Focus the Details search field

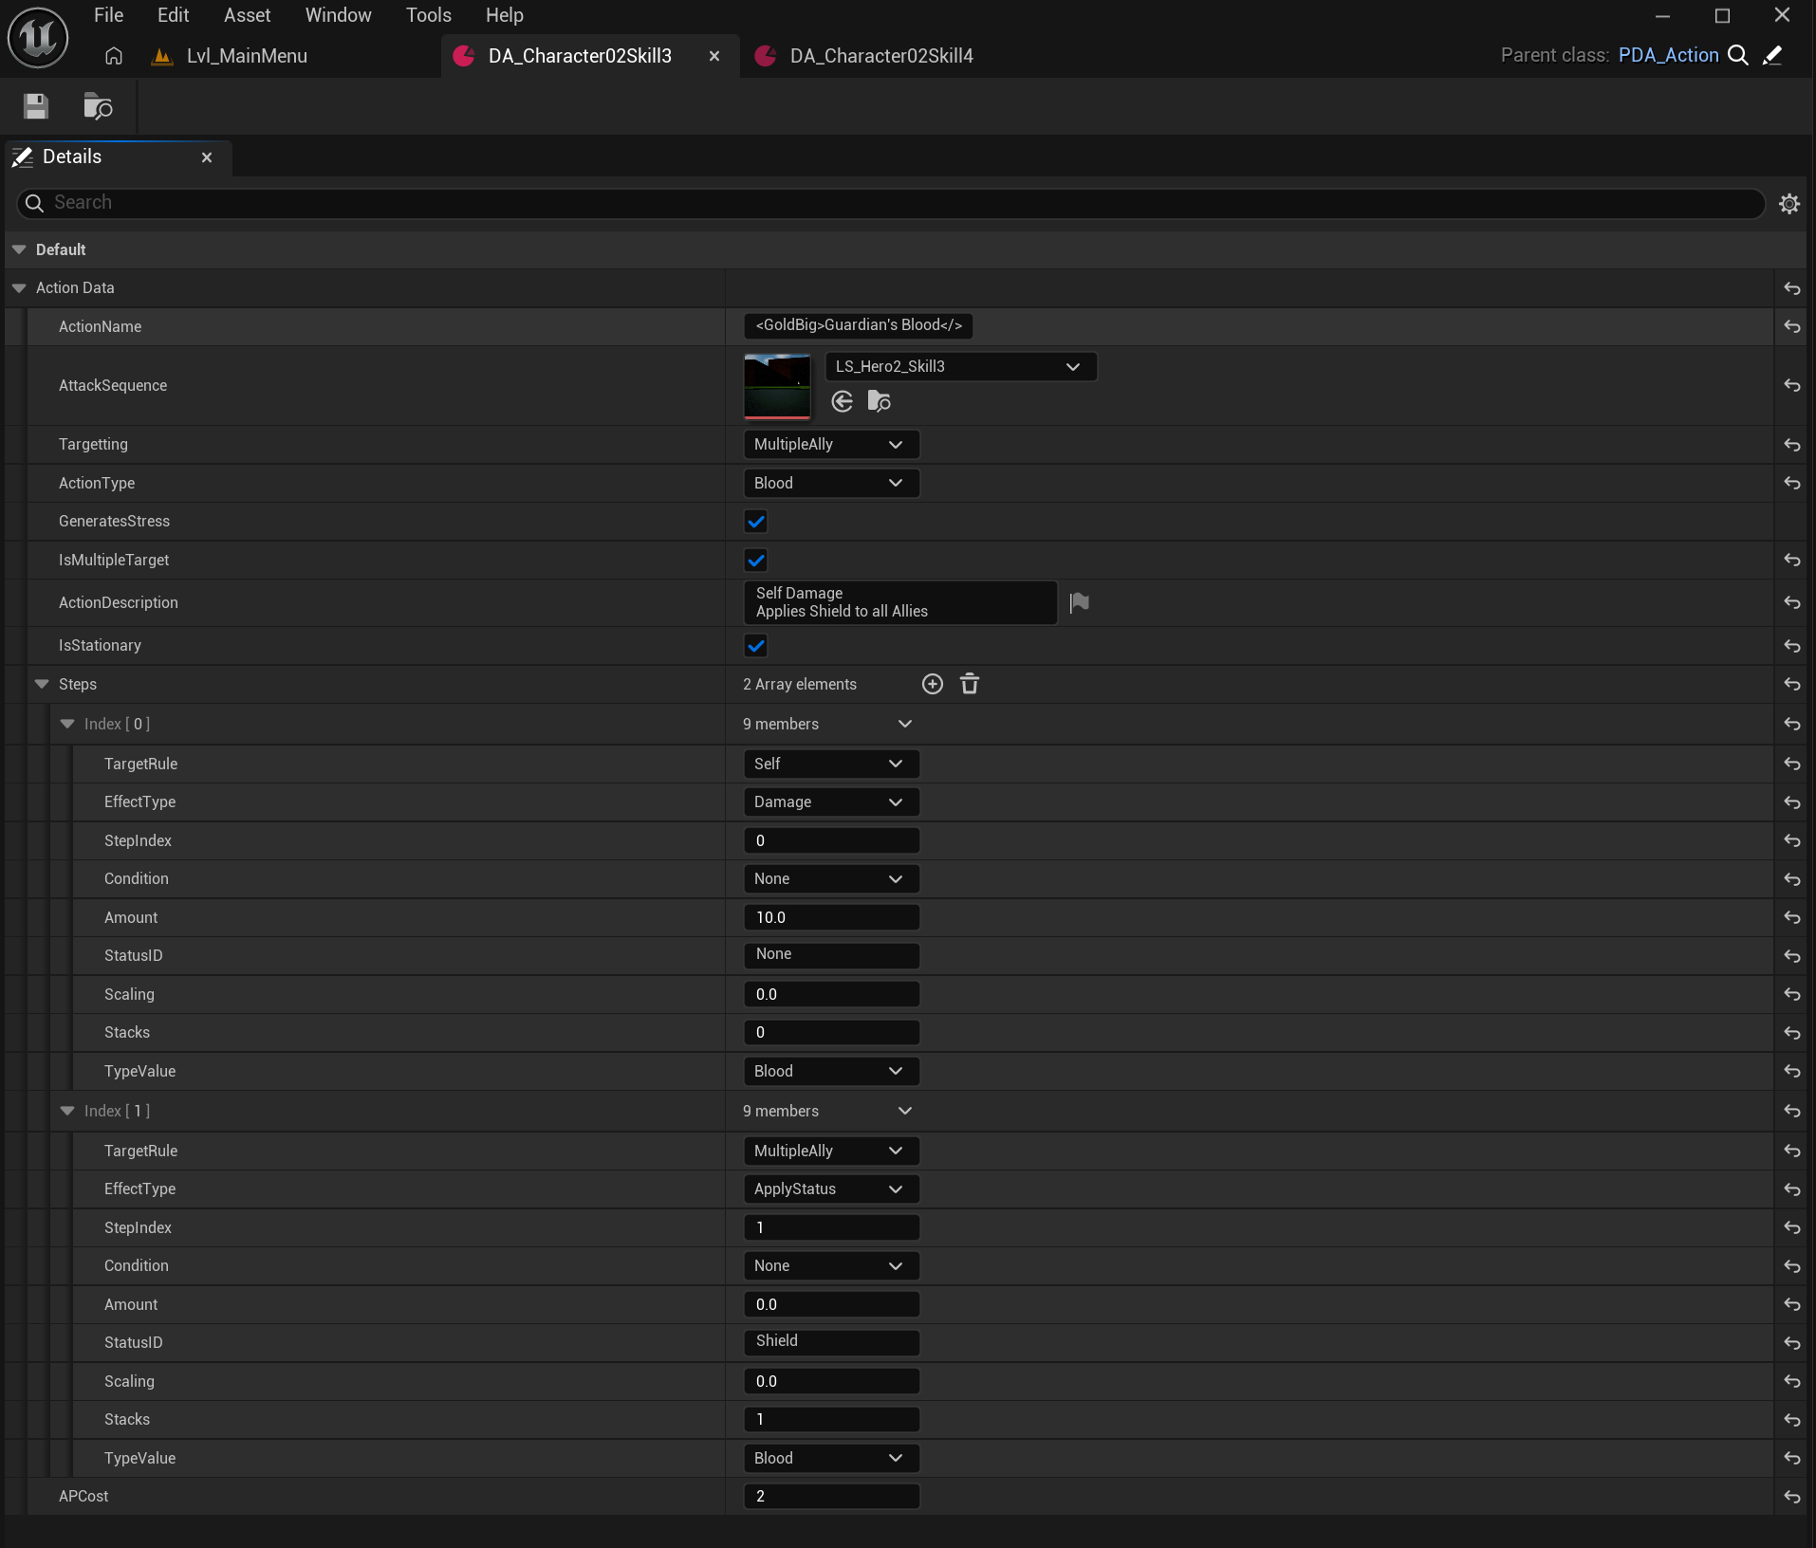[890, 203]
